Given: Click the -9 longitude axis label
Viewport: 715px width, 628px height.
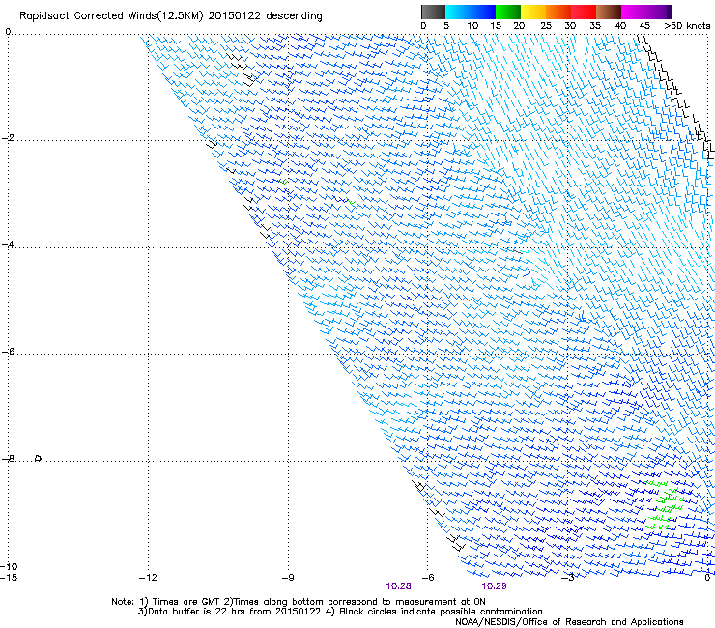Looking at the screenshot, I should point(288,578).
